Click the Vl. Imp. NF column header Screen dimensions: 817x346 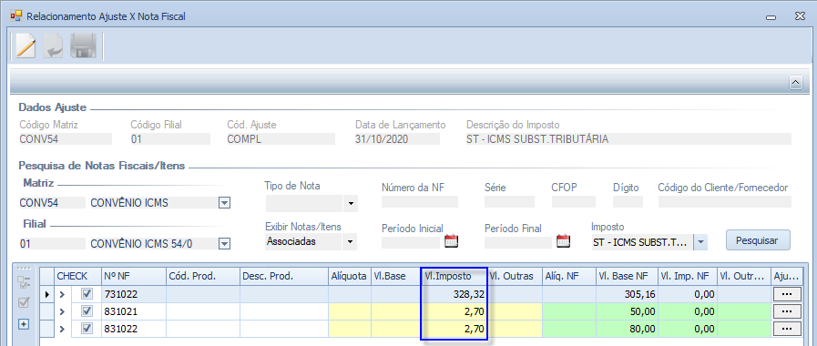688,276
